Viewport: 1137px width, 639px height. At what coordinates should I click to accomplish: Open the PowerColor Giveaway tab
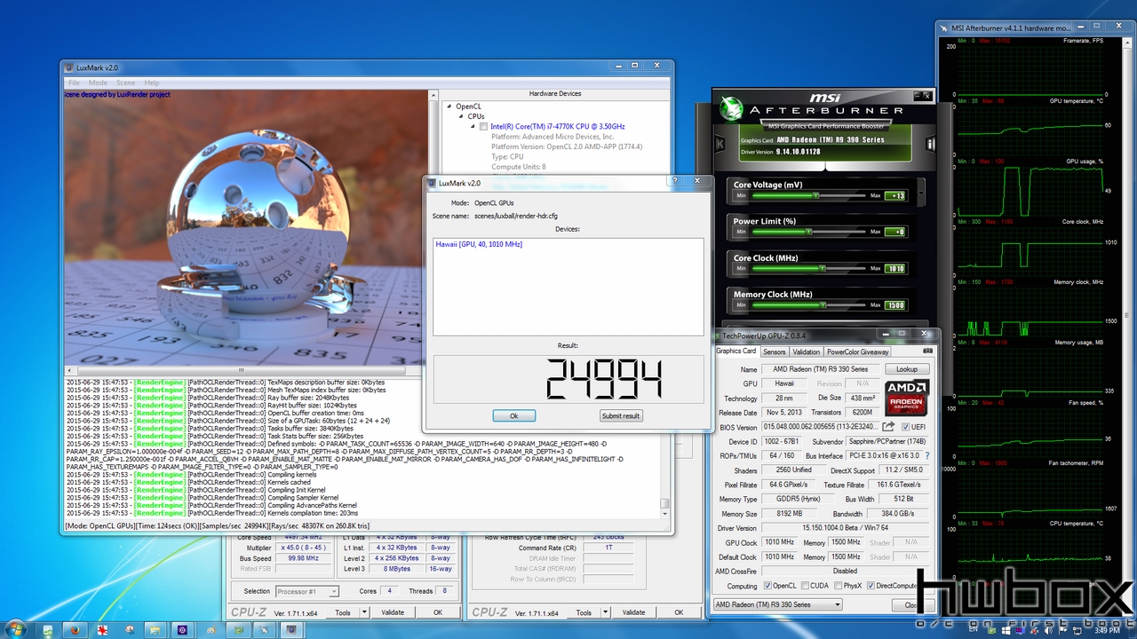pyautogui.click(x=859, y=352)
